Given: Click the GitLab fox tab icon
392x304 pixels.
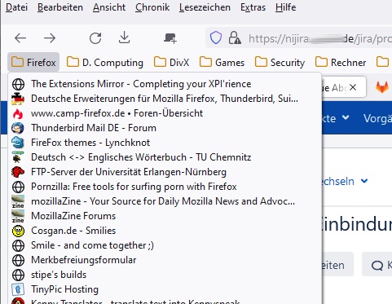Looking at the screenshot, I should tap(381, 87).
